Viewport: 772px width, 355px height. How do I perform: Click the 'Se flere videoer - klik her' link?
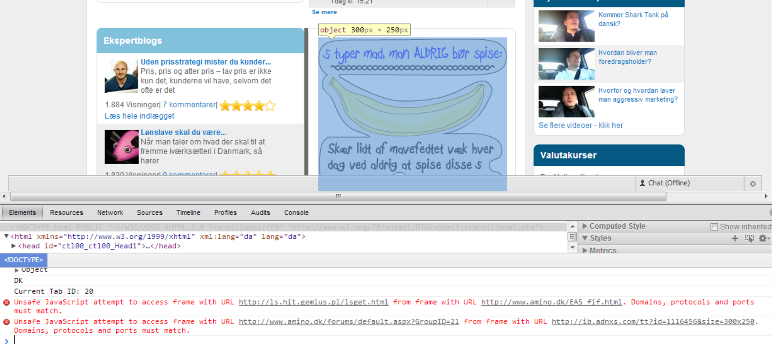click(581, 125)
